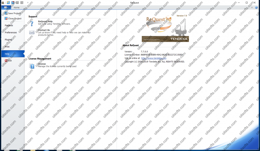Maximize the ReQuest window
Screen dimensions: 260x151
pos(247,3)
